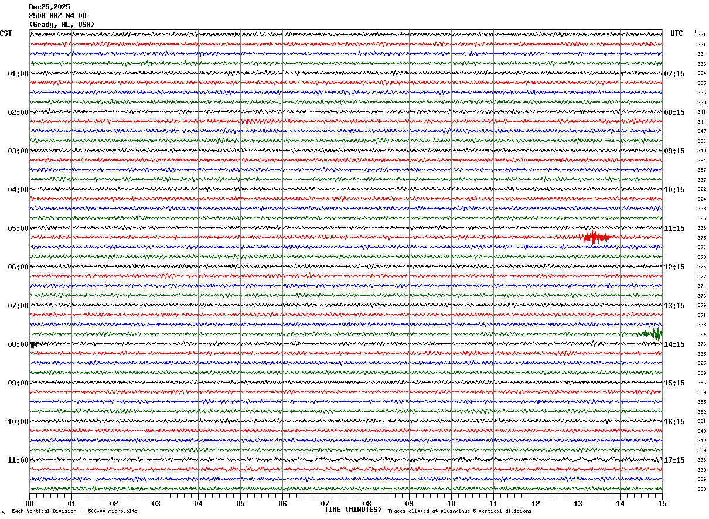Select the 09:00 CST time label
709x519 pixels.
18,383
